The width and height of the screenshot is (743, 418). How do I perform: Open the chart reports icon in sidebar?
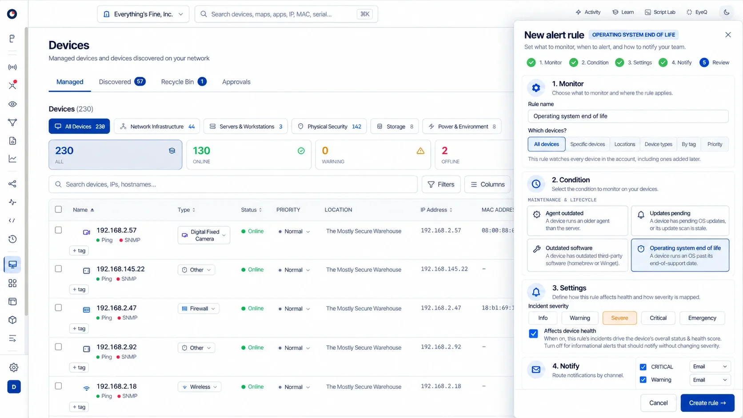tap(12, 159)
